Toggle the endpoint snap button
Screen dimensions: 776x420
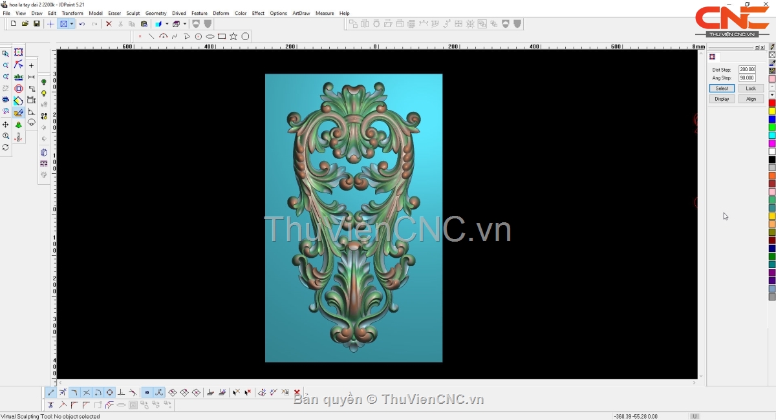click(x=51, y=392)
